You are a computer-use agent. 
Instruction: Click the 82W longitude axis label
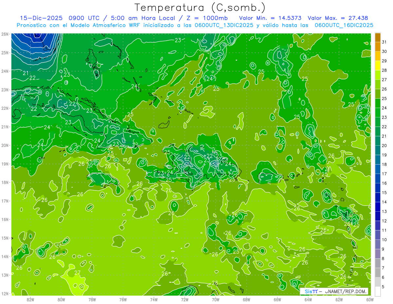30,299
